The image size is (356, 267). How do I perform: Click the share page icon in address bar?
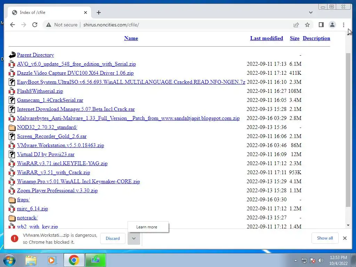296,25
